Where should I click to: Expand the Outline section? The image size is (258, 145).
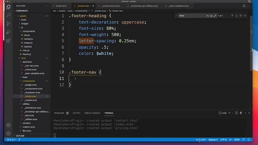20,136
